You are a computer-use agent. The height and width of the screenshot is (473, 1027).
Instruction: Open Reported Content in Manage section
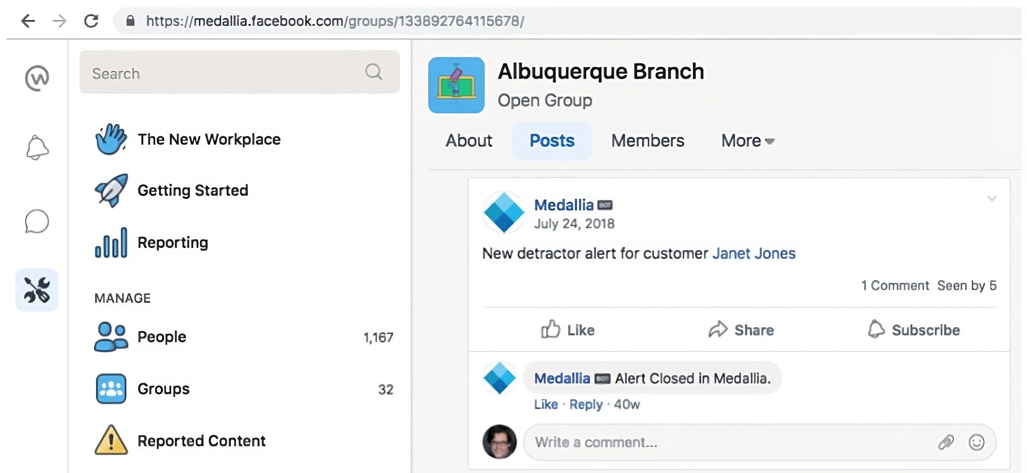(x=180, y=440)
